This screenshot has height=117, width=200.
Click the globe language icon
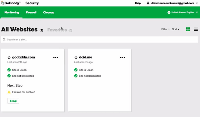pyautogui.click(x=169, y=12)
